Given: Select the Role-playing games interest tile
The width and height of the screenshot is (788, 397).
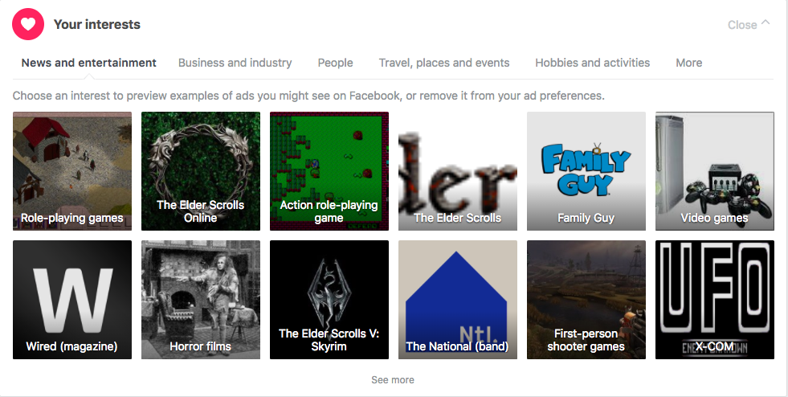Looking at the screenshot, I should (72, 171).
